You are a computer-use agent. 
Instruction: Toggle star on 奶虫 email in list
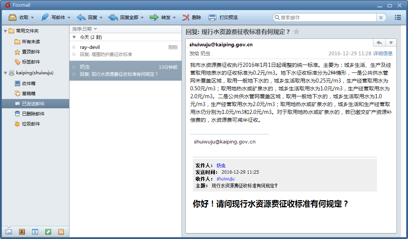tap(74, 74)
